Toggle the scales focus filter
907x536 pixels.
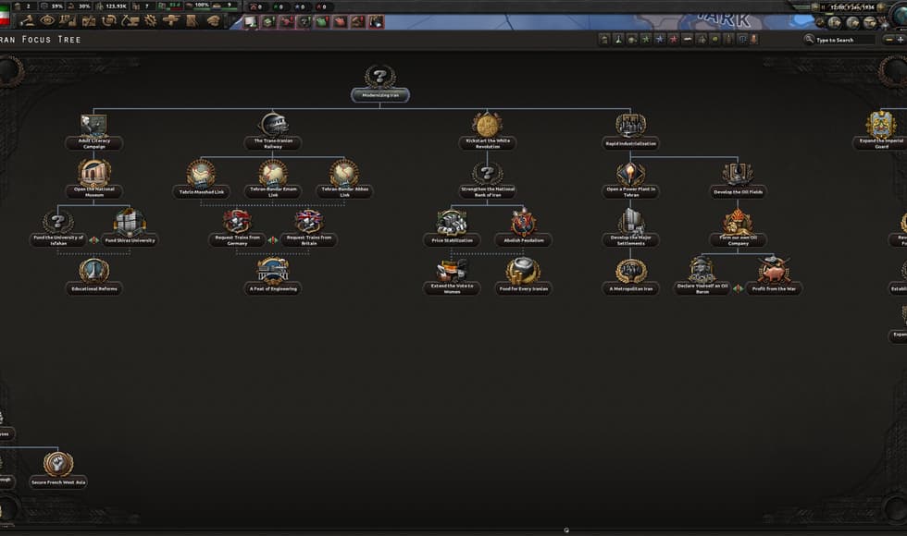pyautogui.click(x=742, y=39)
